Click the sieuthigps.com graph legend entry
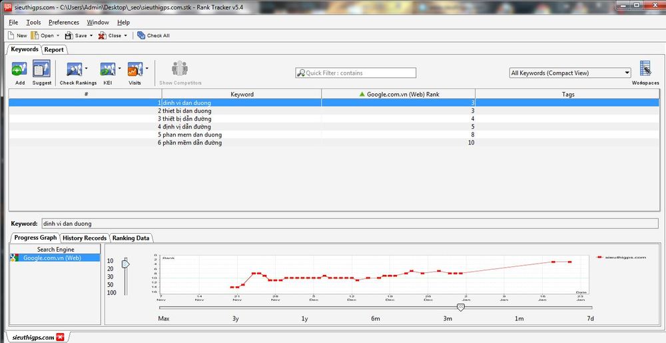Screen dimensions: 666x343 coord(621,257)
